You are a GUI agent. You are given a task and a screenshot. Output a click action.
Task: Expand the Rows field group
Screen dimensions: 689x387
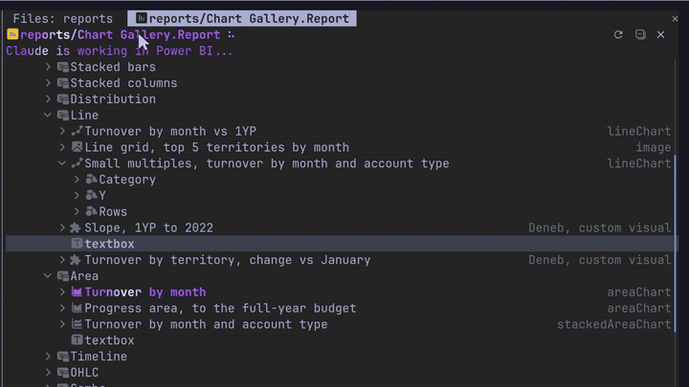[x=77, y=211]
